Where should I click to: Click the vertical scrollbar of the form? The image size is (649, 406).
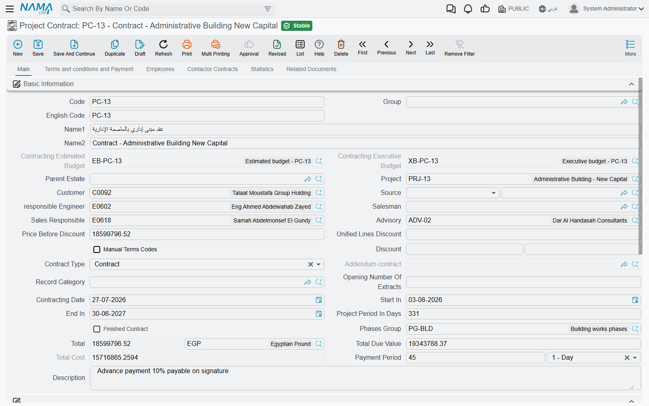[x=640, y=166]
